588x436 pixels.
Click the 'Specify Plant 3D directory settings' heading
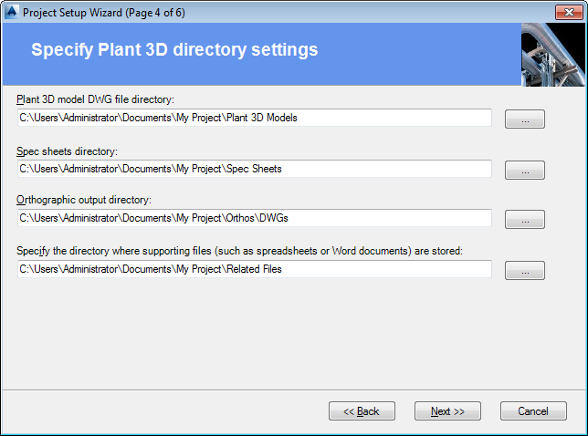click(x=174, y=50)
